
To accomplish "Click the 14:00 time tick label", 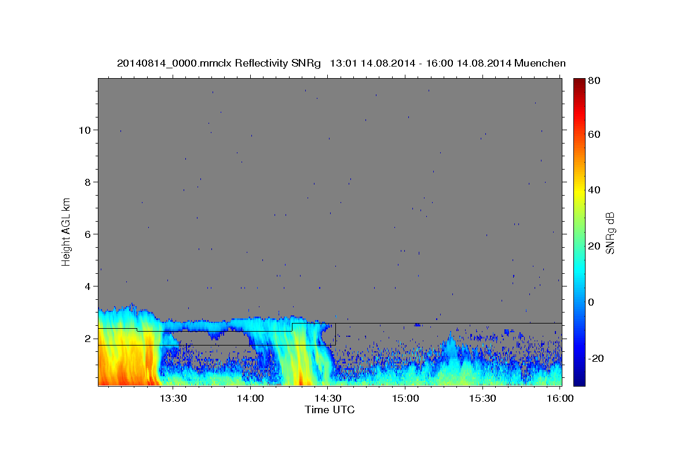I will 250,399.
